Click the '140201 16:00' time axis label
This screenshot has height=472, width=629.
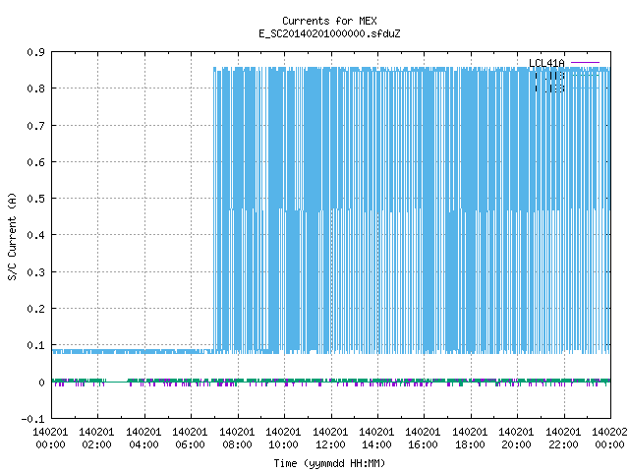[423, 439]
